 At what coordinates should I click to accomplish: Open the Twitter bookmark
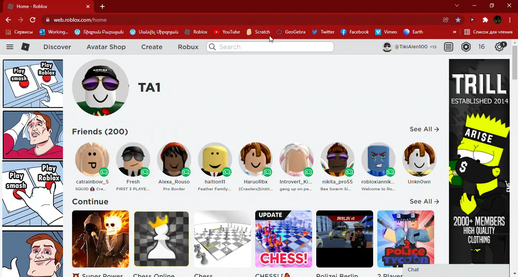coord(323,32)
